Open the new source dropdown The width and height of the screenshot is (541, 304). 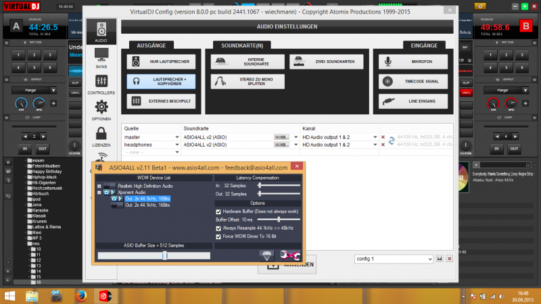tap(177, 153)
